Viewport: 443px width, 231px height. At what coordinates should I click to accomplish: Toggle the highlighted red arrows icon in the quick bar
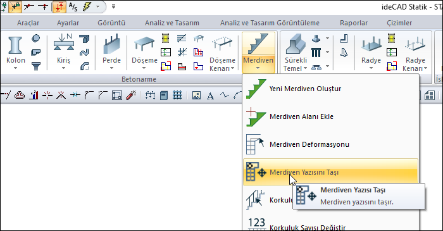click(x=59, y=6)
